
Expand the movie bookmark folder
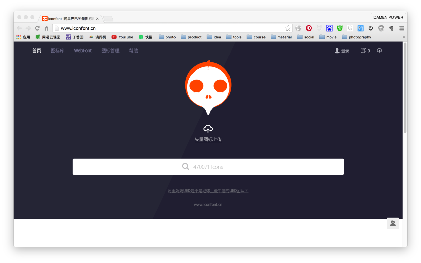pyautogui.click(x=328, y=37)
